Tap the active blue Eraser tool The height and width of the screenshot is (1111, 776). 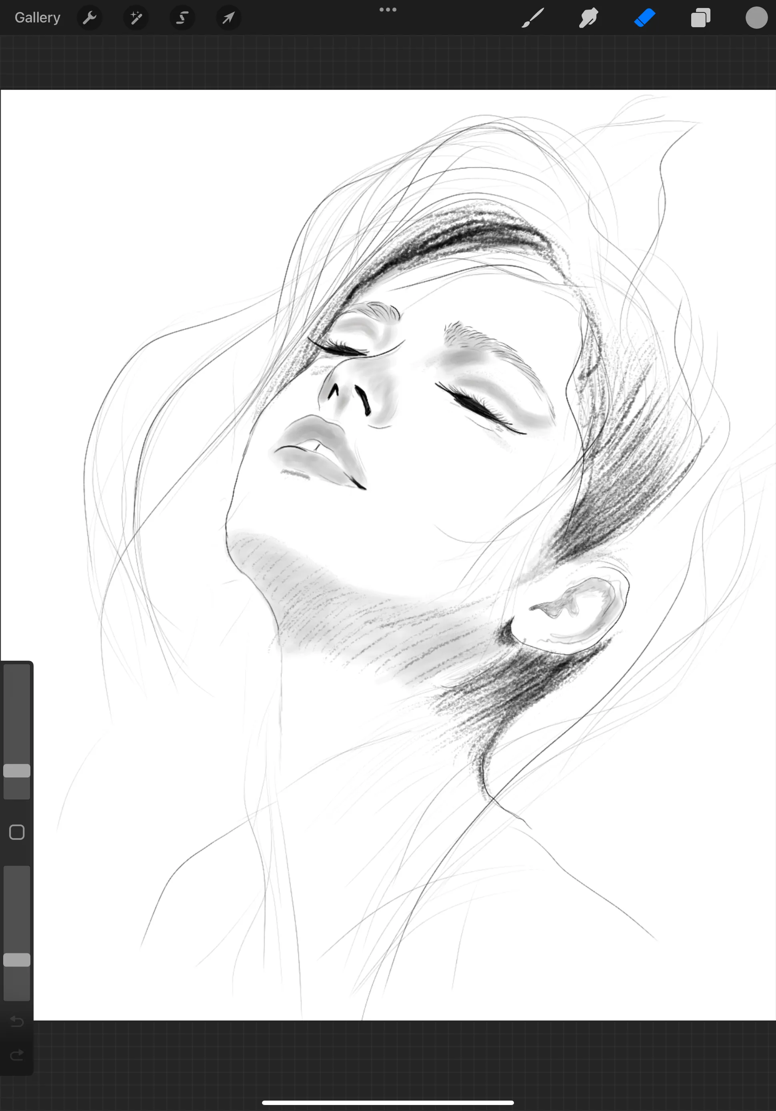[x=644, y=18]
